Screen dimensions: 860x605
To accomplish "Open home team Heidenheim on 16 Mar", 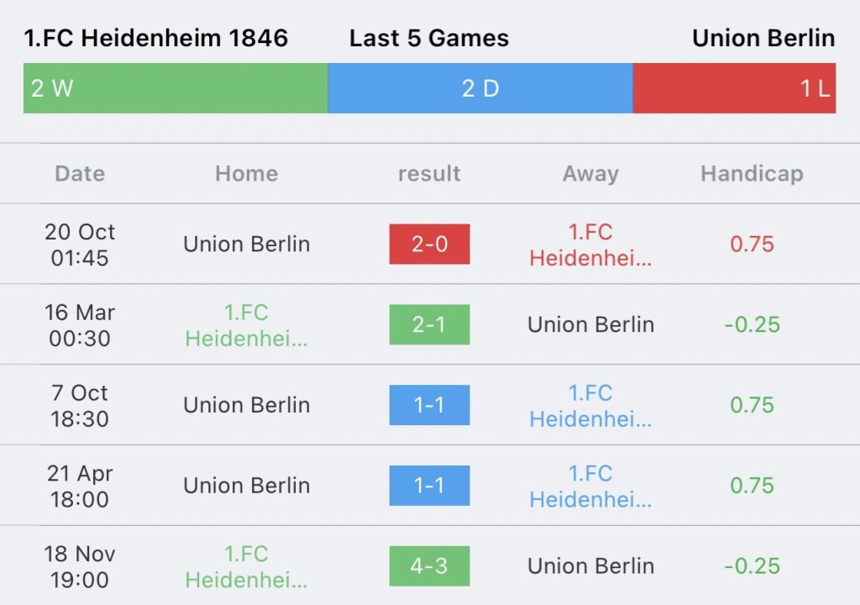I will click(x=246, y=325).
